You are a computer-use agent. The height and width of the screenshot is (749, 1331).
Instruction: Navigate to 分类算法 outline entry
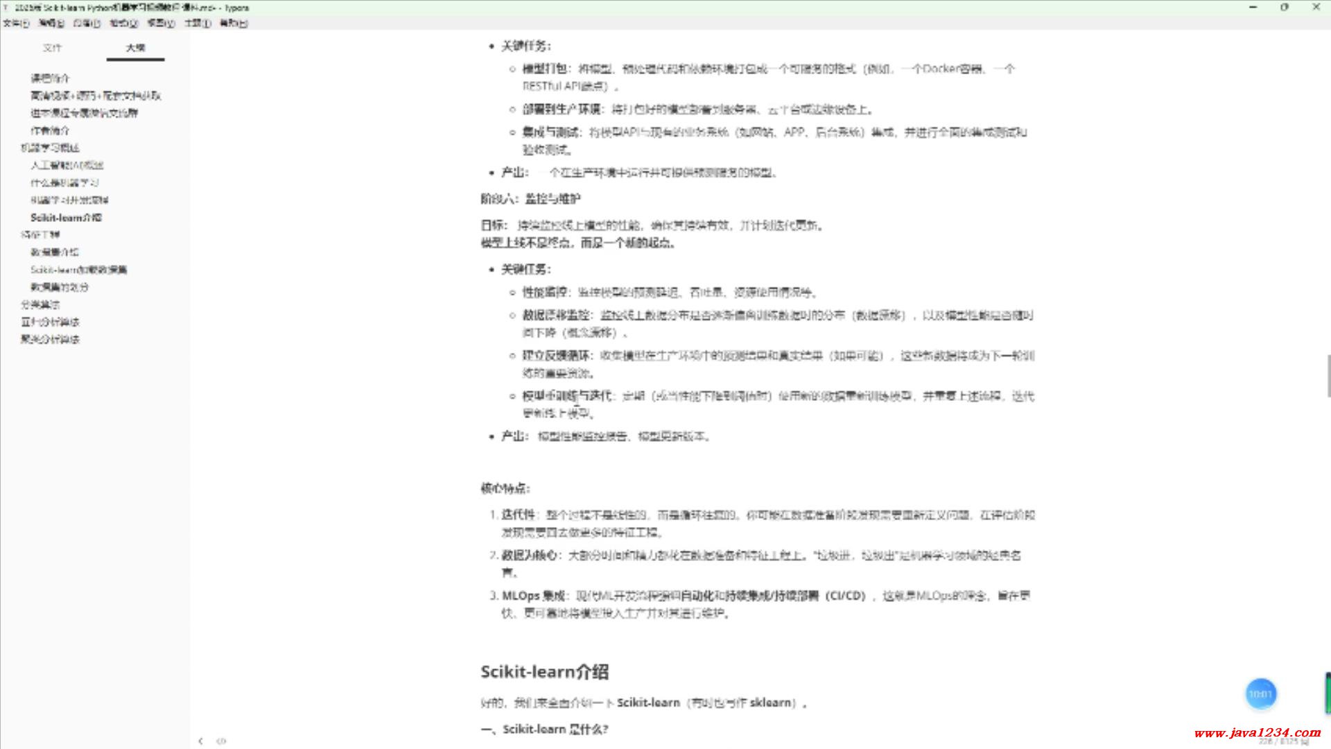point(40,304)
